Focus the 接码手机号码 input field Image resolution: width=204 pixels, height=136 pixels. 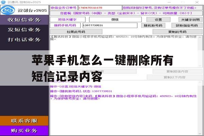(110, 25)
